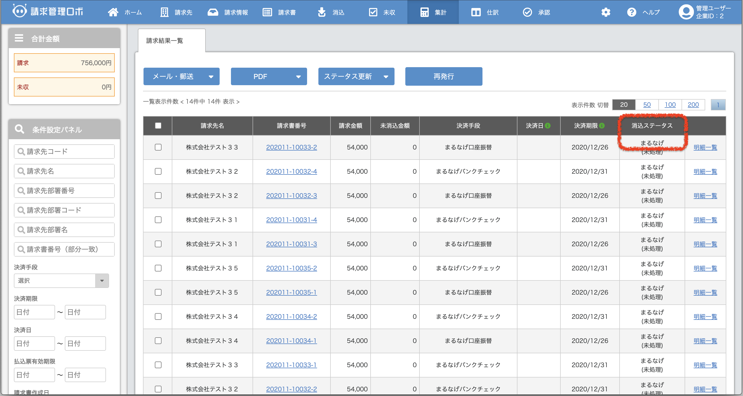
Task: Open 承認 circle-check icon
Action: (527, 12)
